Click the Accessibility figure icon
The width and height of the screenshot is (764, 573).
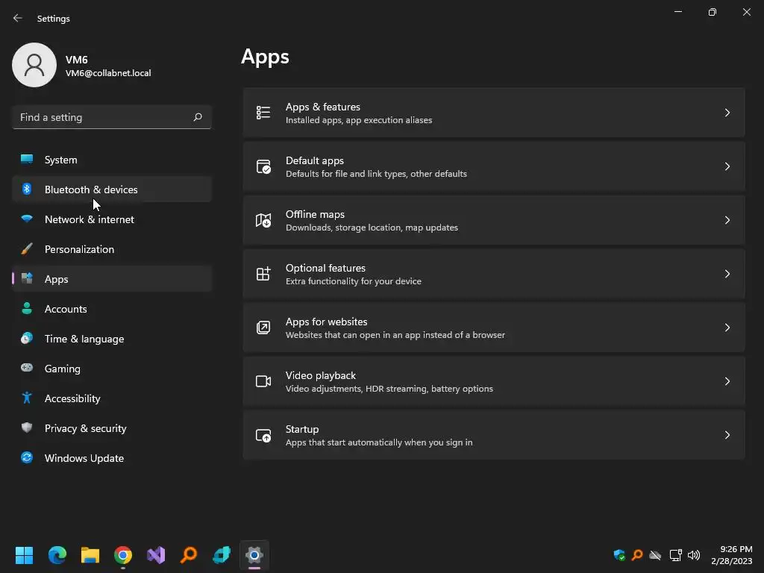[27, 398]
